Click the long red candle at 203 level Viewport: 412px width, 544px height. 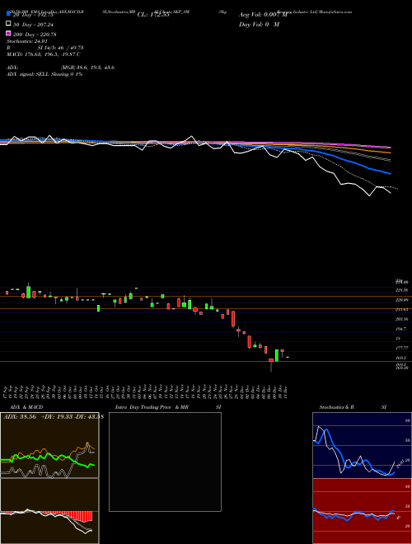click(x=233, y=319)
